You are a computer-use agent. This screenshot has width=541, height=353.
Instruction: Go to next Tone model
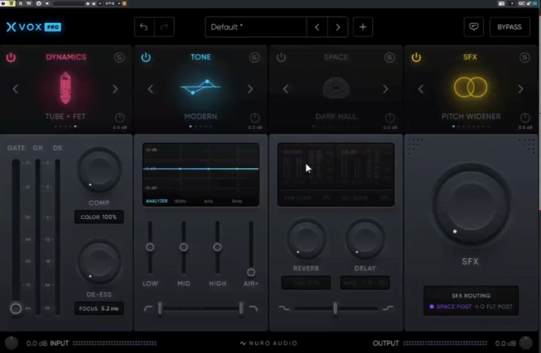(250, 89)
